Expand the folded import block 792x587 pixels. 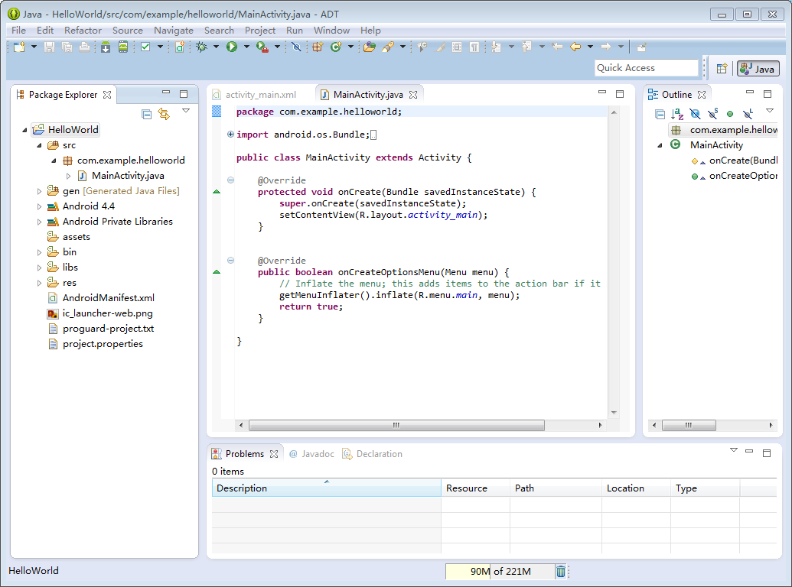point(230,135)
